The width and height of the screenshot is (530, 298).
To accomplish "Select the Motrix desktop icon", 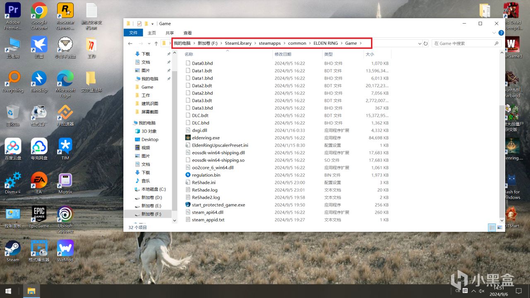I will pyautogui.click(x=65, y=183).
